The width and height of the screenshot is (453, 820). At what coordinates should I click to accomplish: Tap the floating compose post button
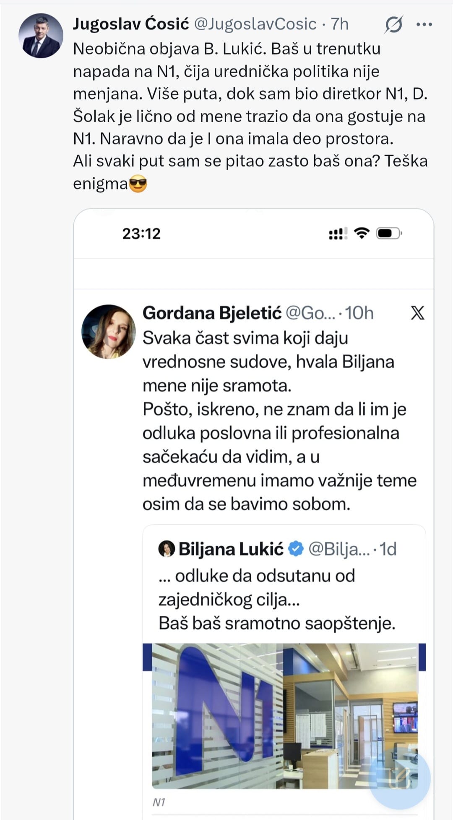[x=399, y=778]
